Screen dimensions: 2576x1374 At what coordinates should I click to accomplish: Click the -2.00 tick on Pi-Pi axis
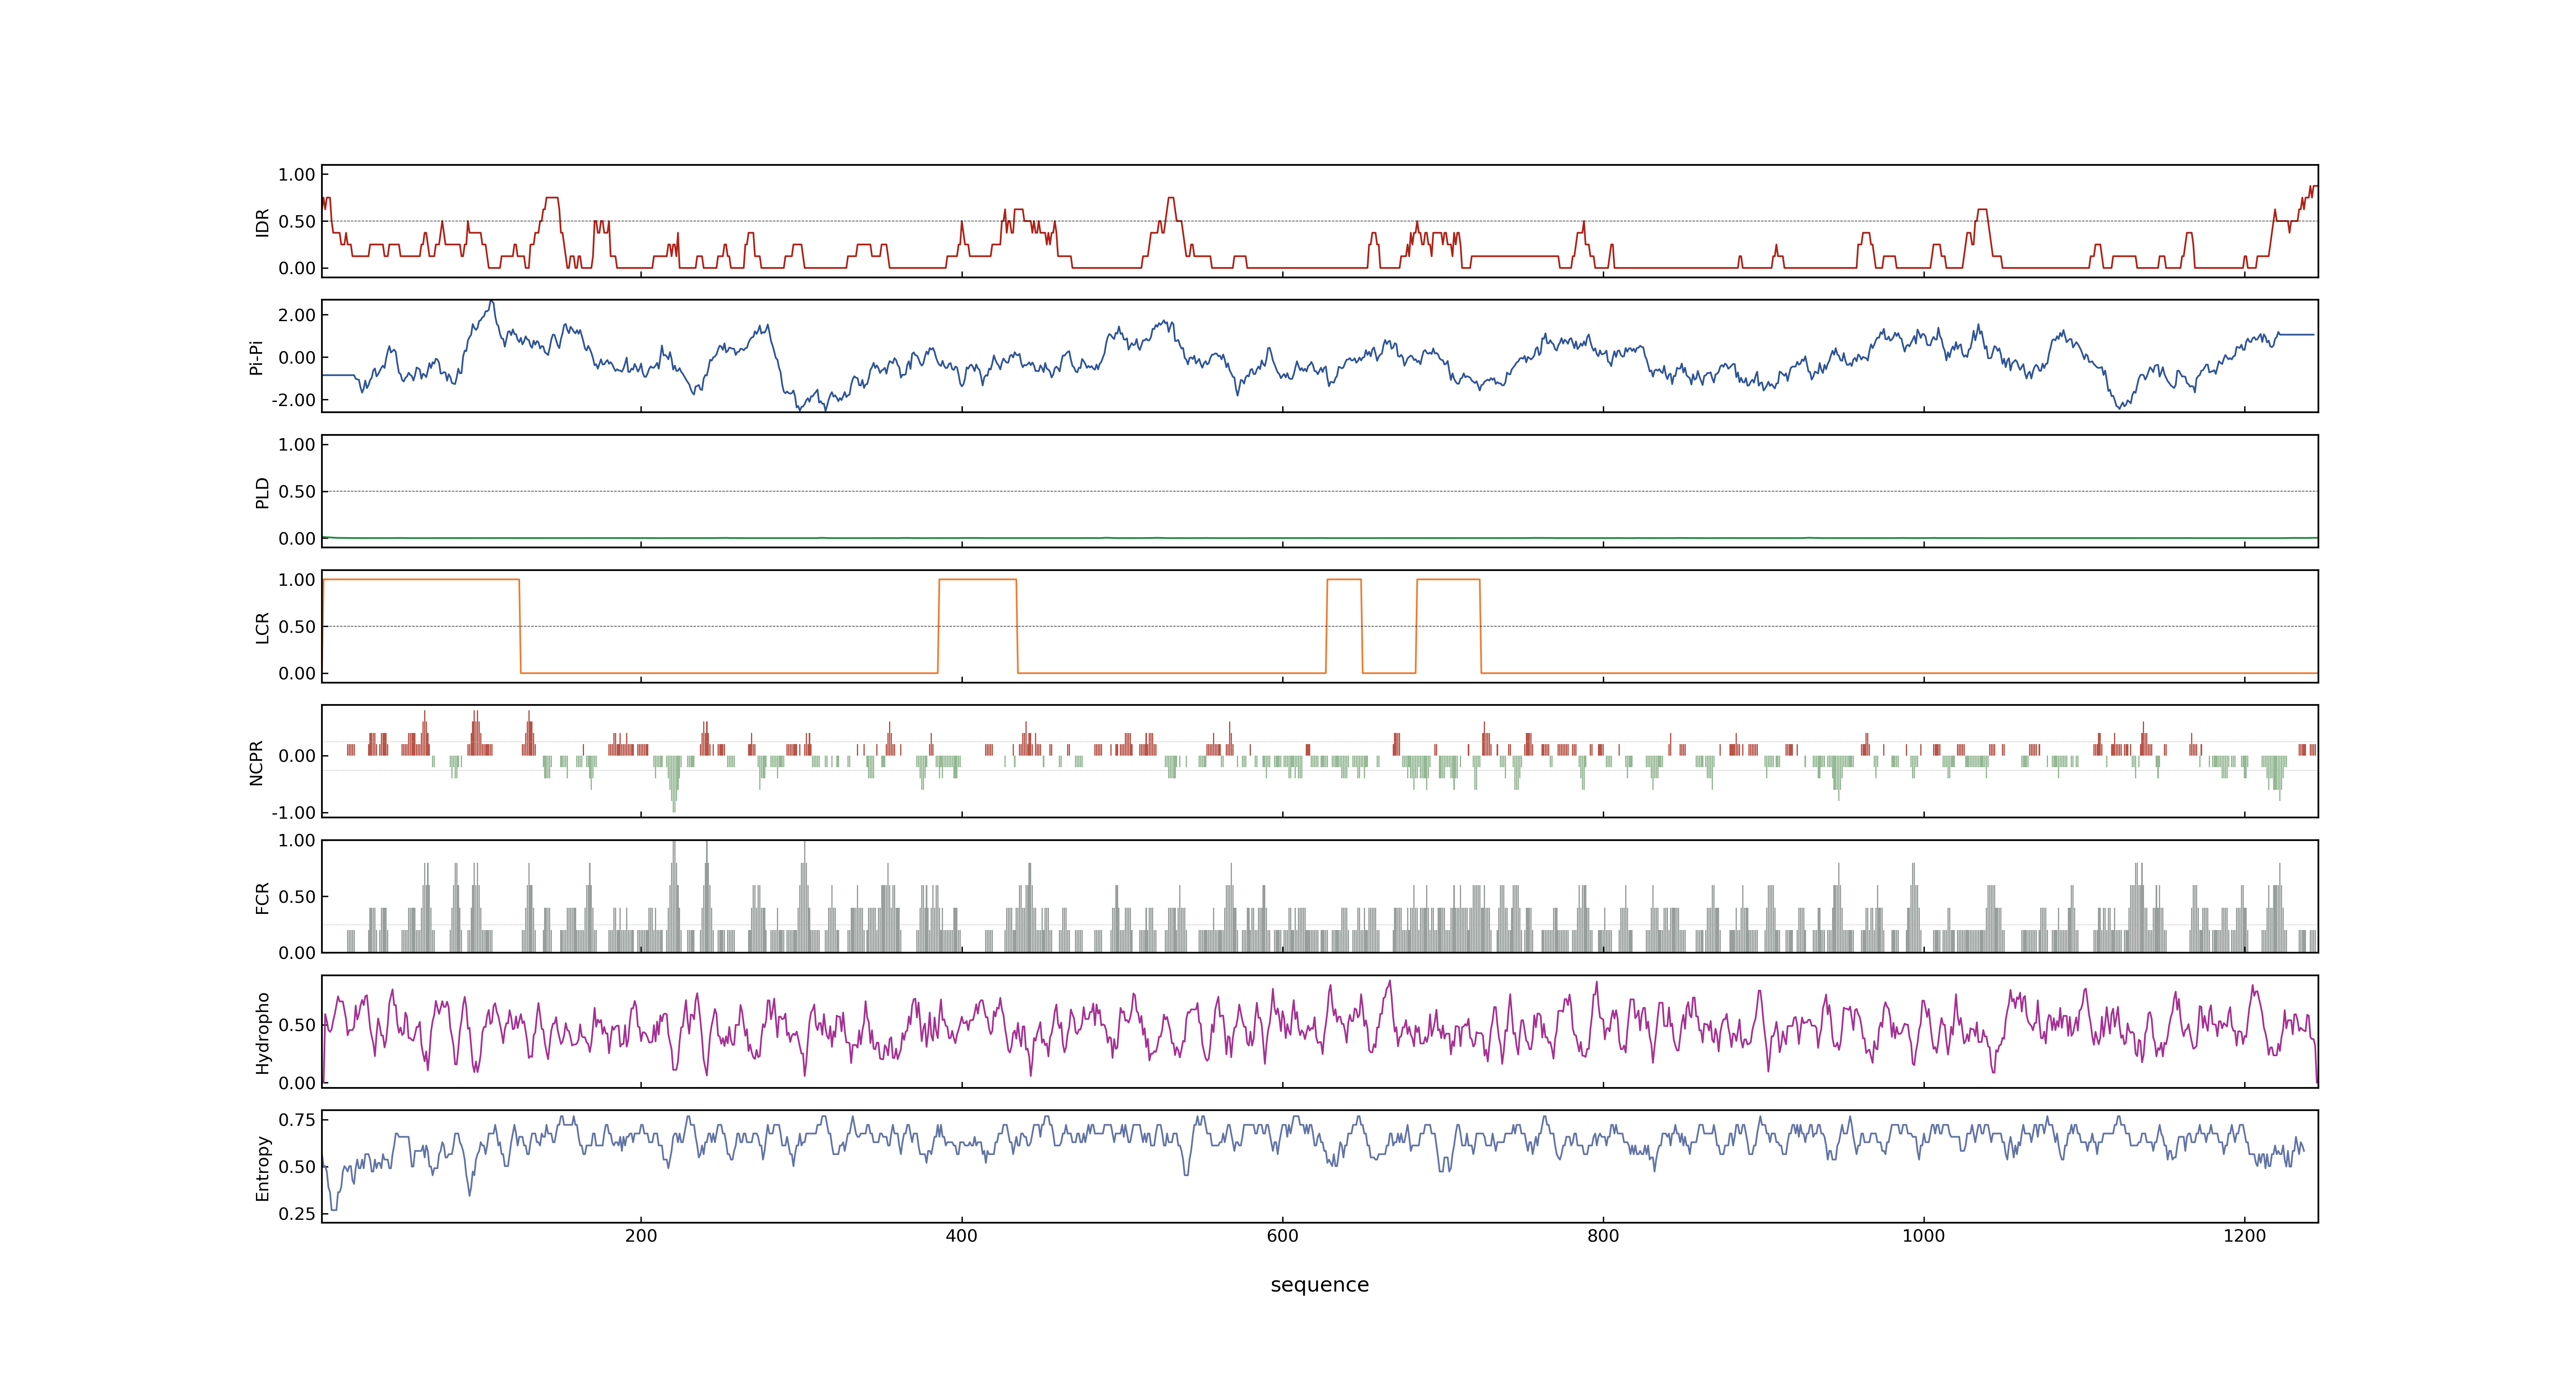coord(293,400)
